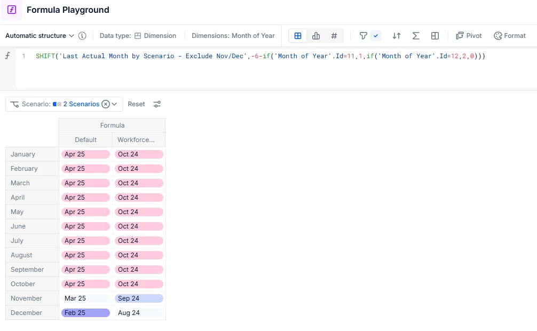Select the June row header

coord(32,226)
